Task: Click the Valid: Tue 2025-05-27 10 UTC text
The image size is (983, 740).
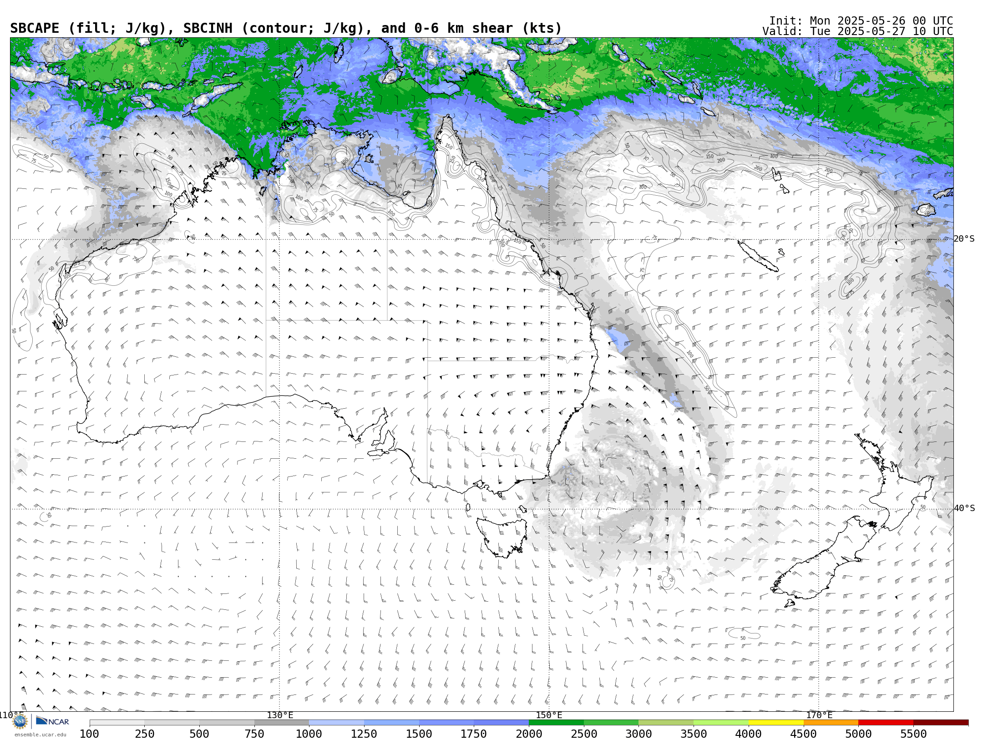Action: pos(858,31)
